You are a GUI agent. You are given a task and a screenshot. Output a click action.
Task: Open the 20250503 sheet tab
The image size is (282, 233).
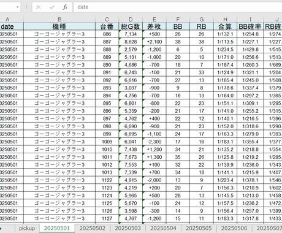point(128,228)
